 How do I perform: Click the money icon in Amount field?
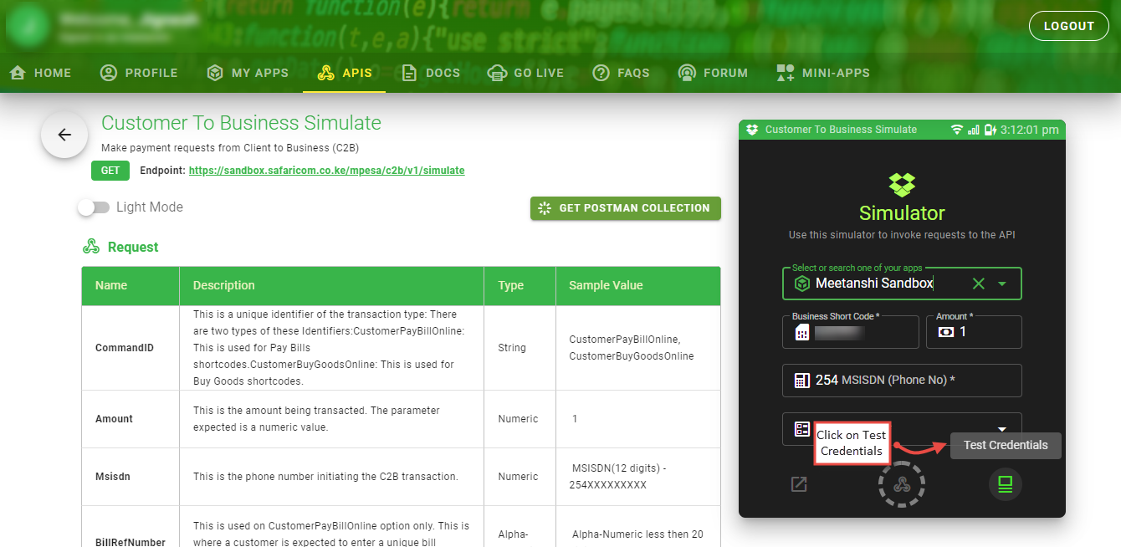point(946,332)
